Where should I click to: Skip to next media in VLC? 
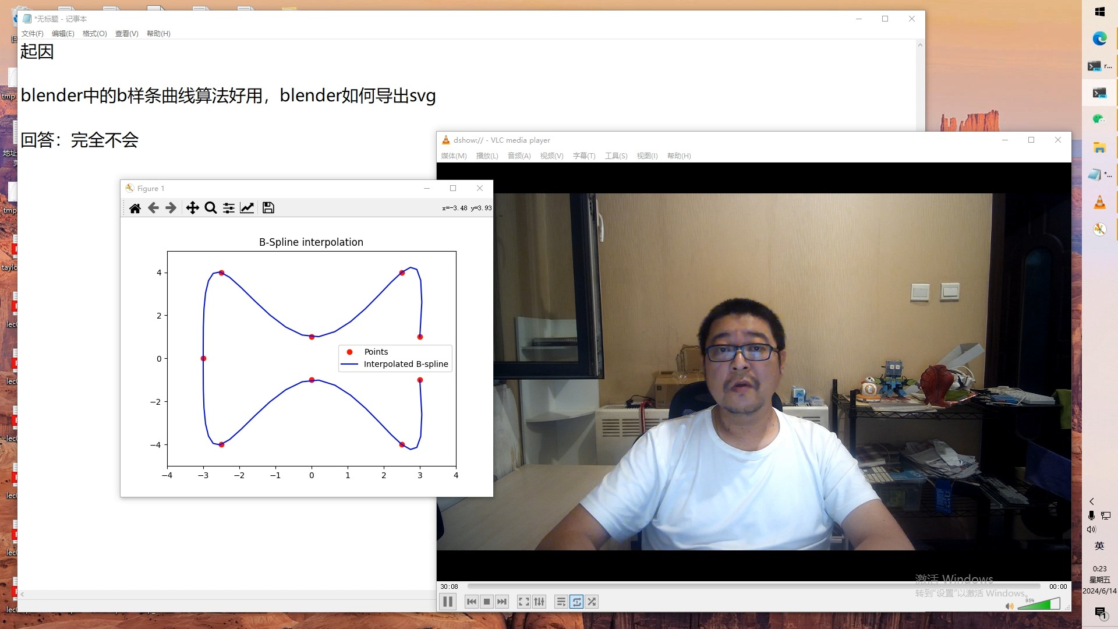click(502, 602)
